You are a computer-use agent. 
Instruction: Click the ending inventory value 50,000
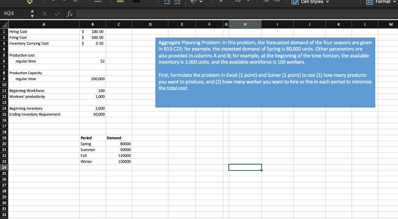93,114
